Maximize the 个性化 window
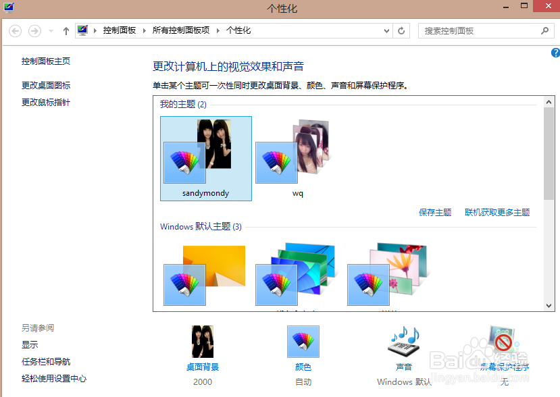Screen dimensions: 560x397 524,6
